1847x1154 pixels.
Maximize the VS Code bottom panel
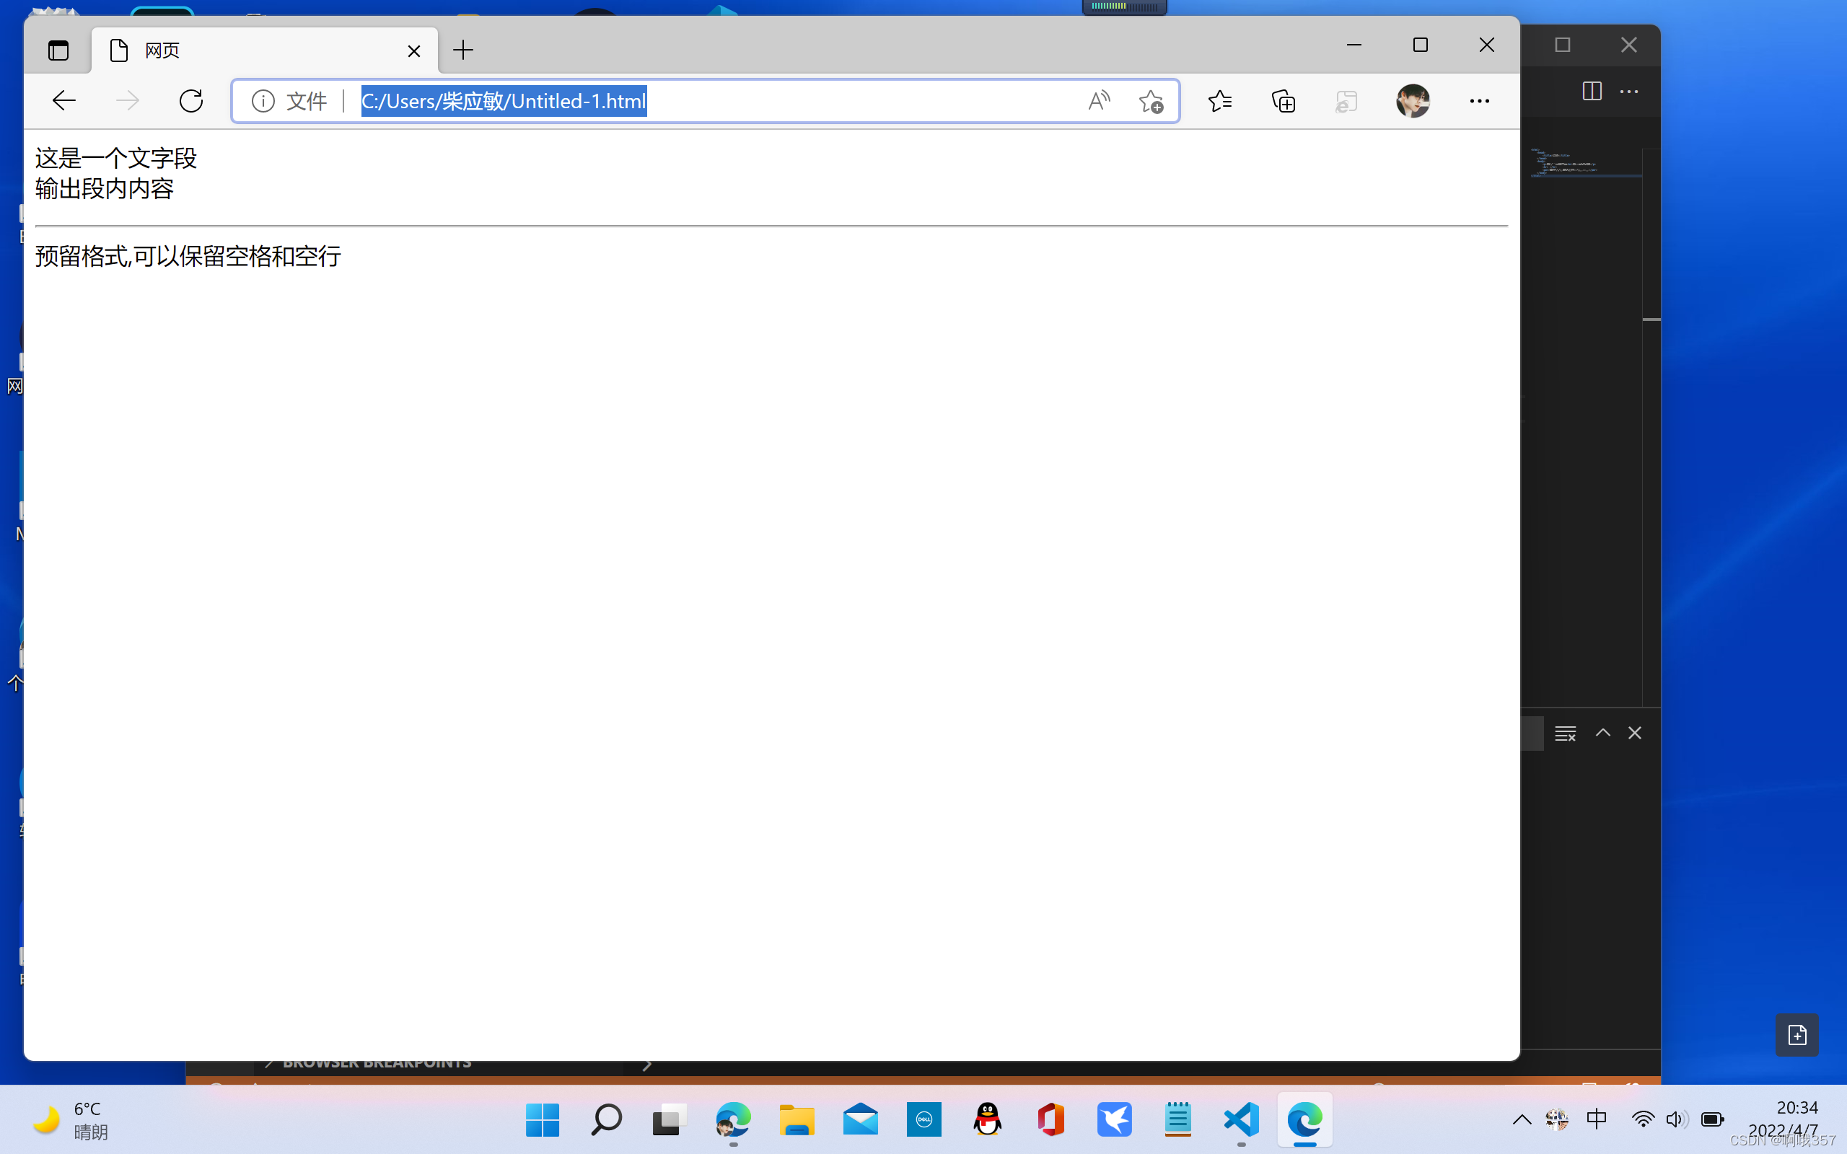click(x=1602, y=733)
